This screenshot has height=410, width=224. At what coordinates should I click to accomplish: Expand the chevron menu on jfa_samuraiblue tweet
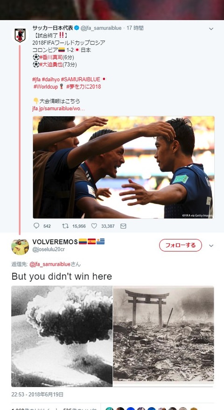coord(211,29)
